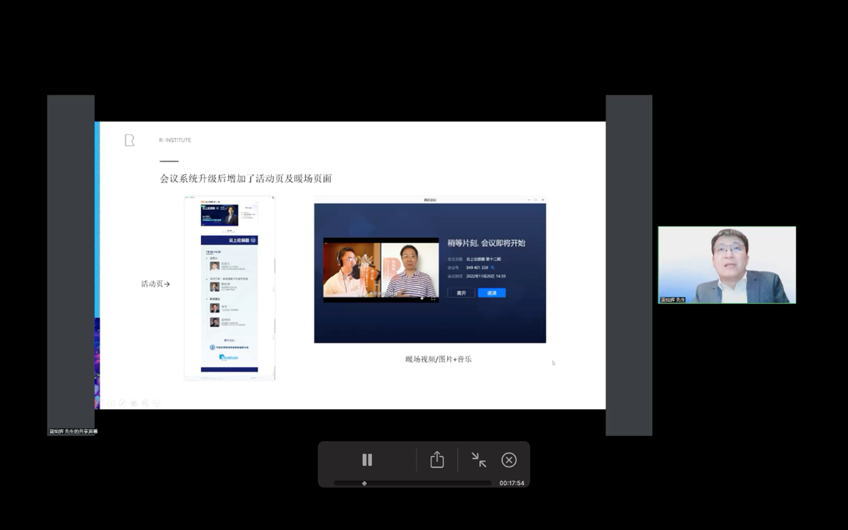The width and height of the screenshot is (848, 530).
Task: Exit full screen with the shrink arrows icon
Action: point(478,460)
